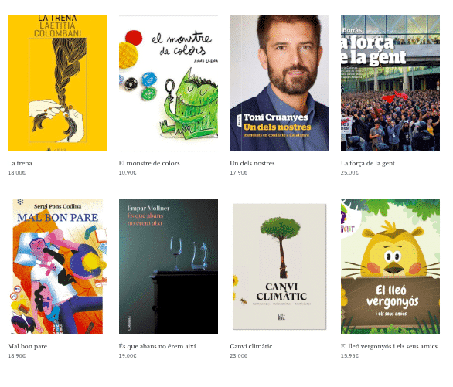Open the Canvi climàtic cover

279,266
